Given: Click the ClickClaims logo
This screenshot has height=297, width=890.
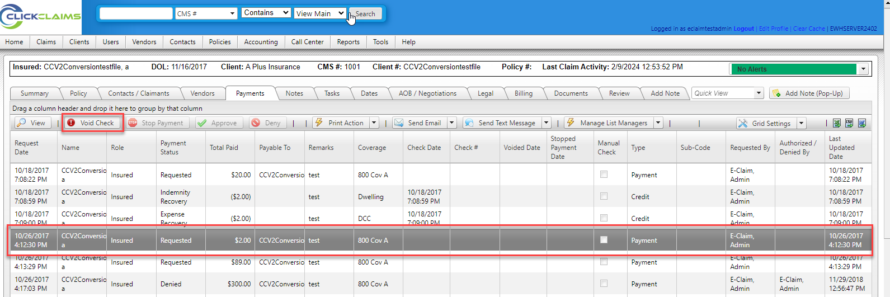Looking at the screenshot, I should (40, 16).
